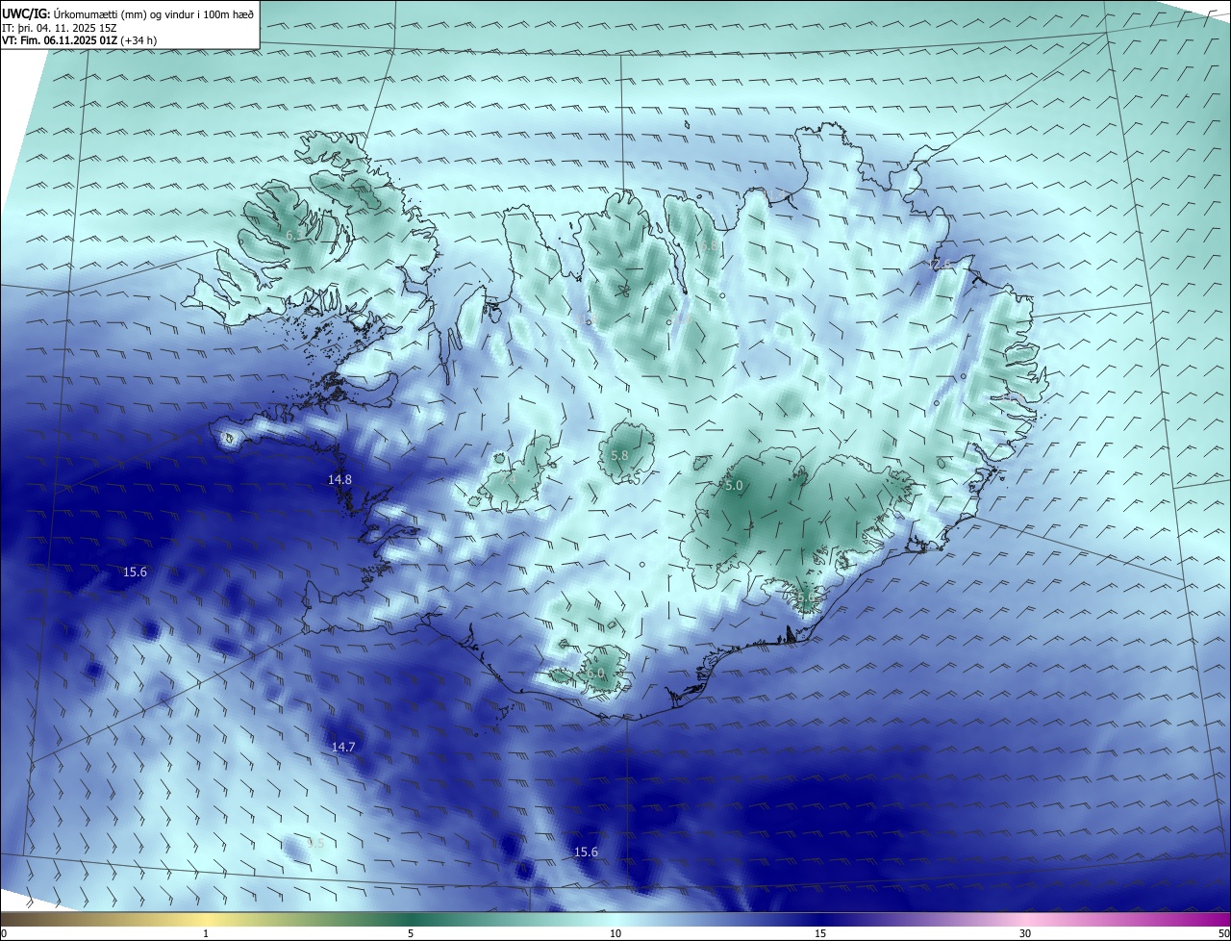
Task: Click the 15 tick label on the color bar
Action: point(820,933)
